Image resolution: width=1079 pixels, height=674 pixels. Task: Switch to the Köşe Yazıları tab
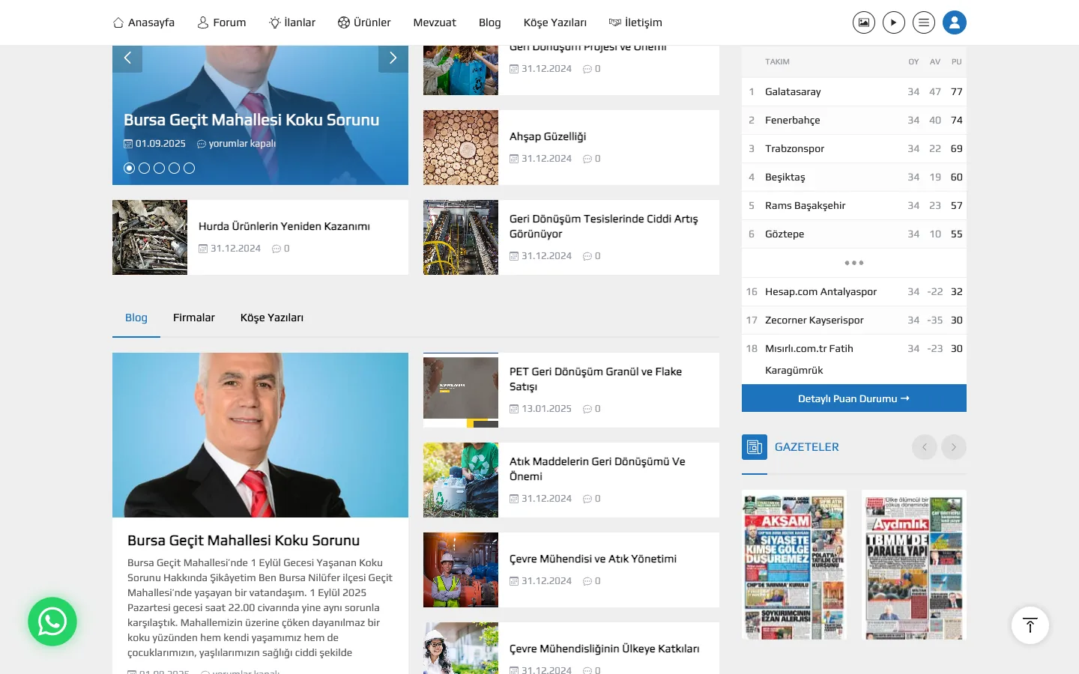272,318
